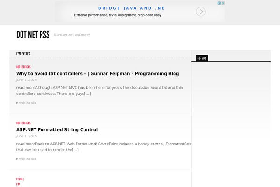Click DotNetKicks tag above Formatted String Control
Image resolution: width=280 pixels, height=187 pixels.
[x=23, y=123]
